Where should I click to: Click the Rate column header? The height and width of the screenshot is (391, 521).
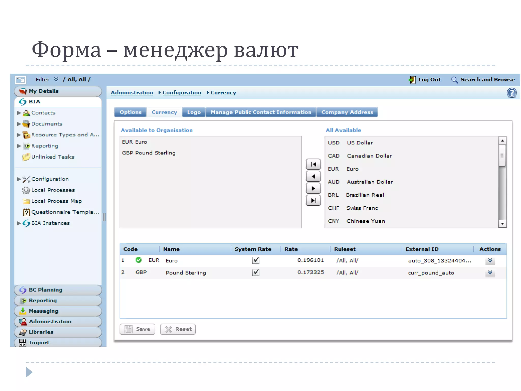(x=305, y=249)
